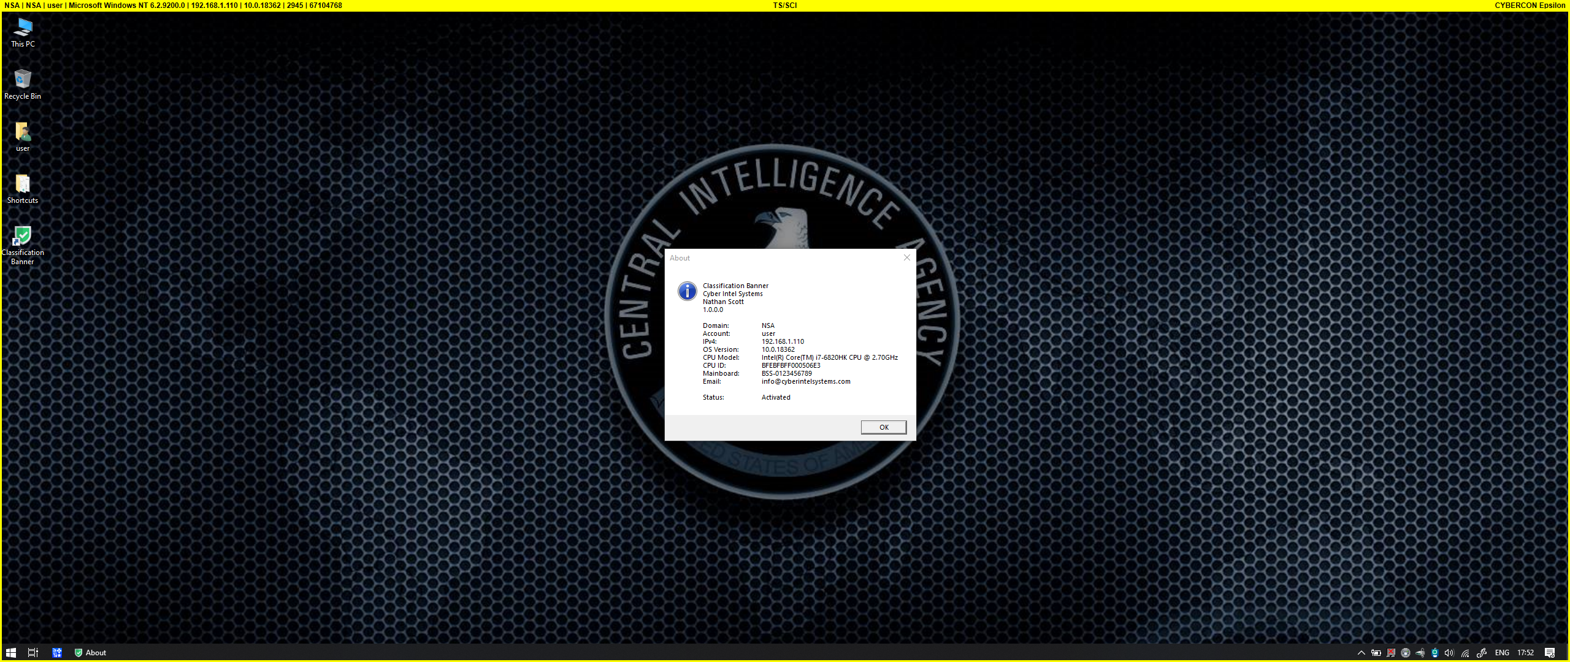Click the IPv4 value 192.168.1.110 in dialog
This screenshot has height=662, width=1570.
(x=783, y=341)
